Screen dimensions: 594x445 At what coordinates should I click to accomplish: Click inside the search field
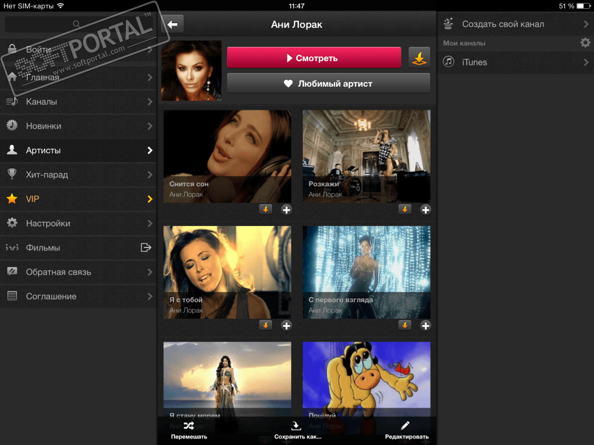click(x=78, y=24)
